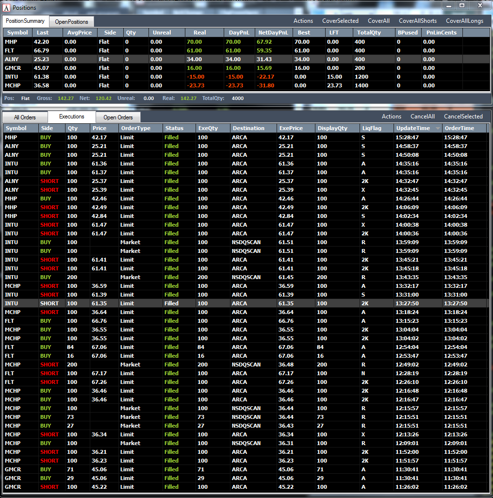Switch to the OpenPositions tab
Viewport: 493px width, 498px height.
click(71, 21)
